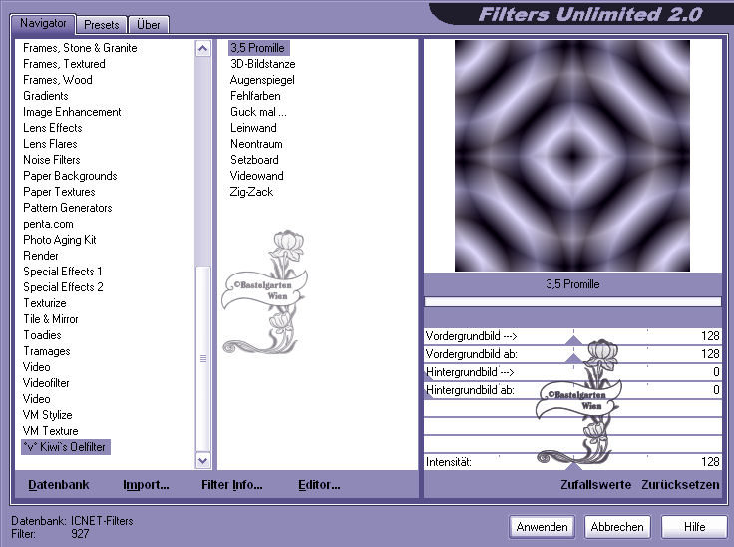Select Noise Filters category
Screen dimensions: 734x547
click(x=52, y=160)
